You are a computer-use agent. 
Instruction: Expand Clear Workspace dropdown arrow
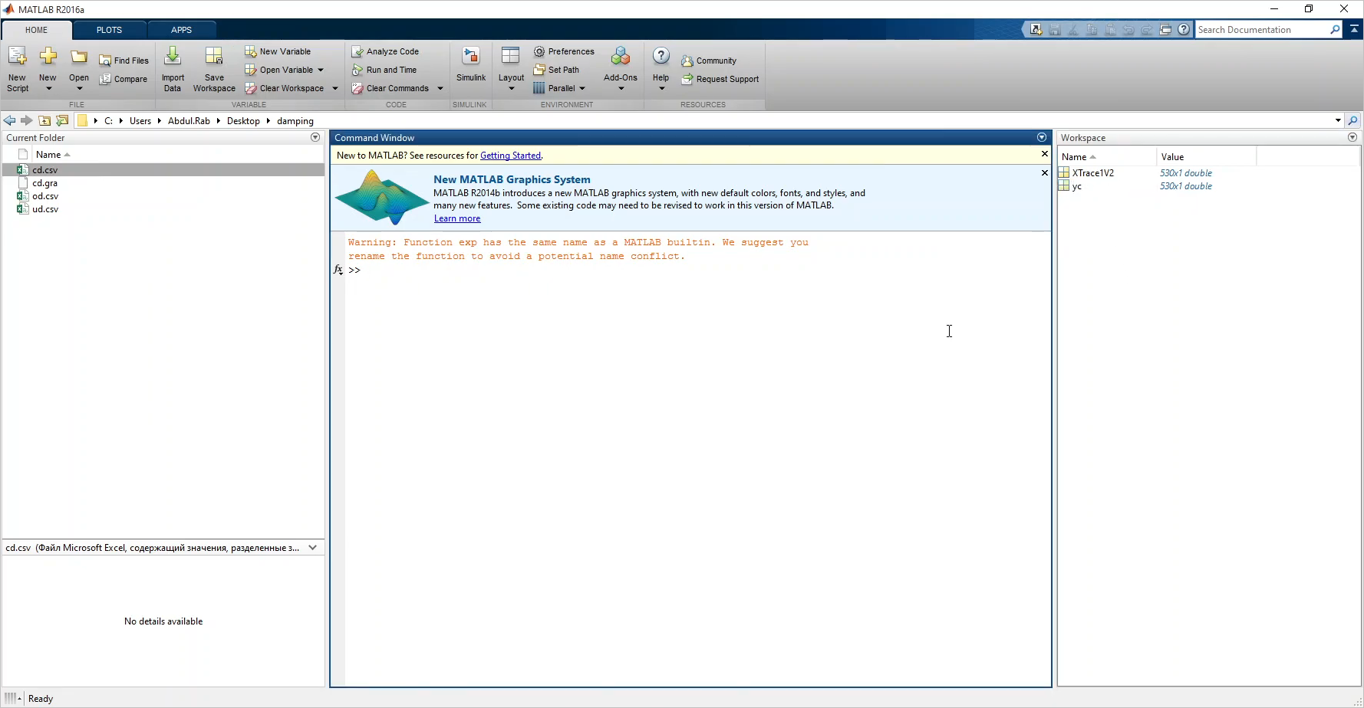click(335, 88)
